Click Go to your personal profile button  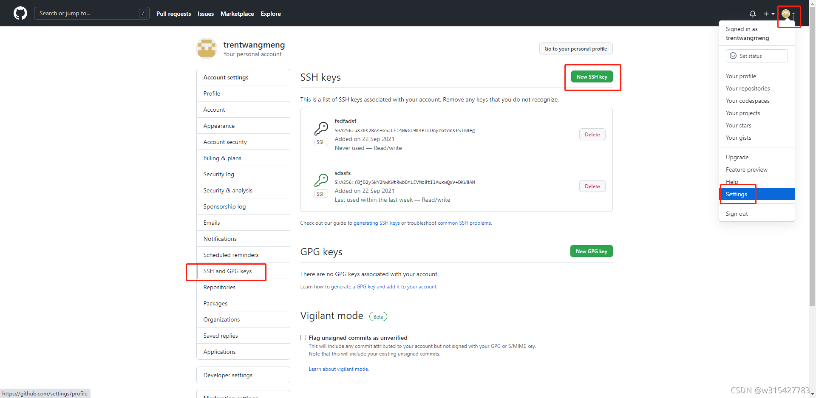tap(575, 48)
